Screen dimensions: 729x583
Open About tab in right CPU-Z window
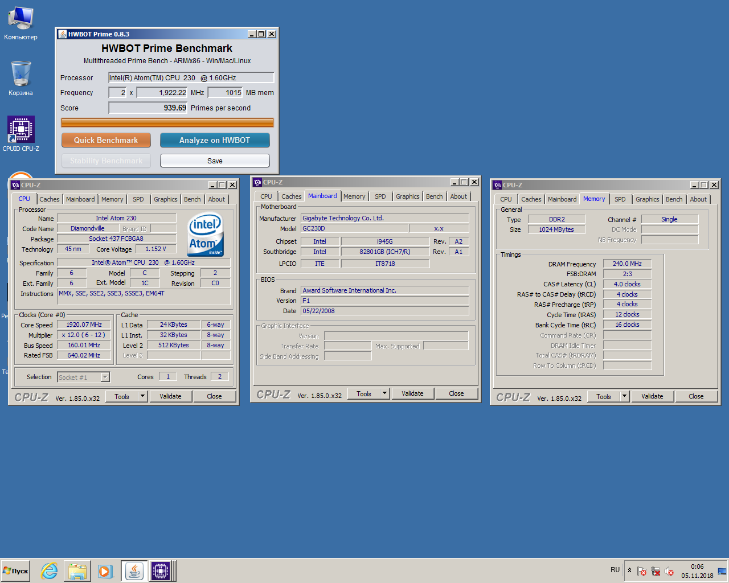coord(698,199)
